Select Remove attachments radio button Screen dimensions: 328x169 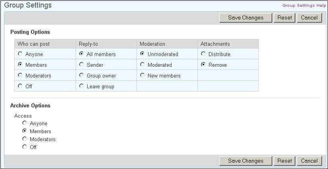[203, 64]
